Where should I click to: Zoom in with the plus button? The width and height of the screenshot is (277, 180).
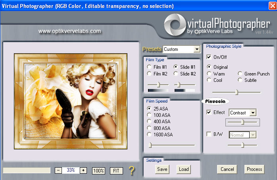[83, 170]
